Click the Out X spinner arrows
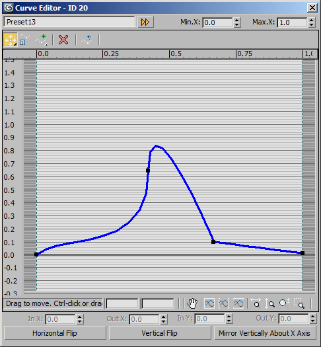Viewport: 321px width, 347px height. 164,319
